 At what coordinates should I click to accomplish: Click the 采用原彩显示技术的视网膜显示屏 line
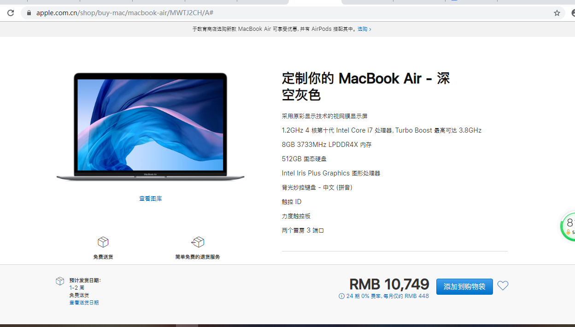point(325,116)
